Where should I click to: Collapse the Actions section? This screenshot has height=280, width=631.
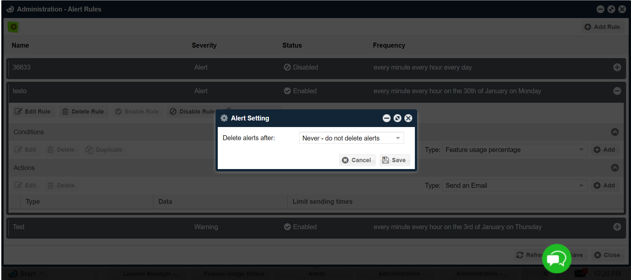615,168
